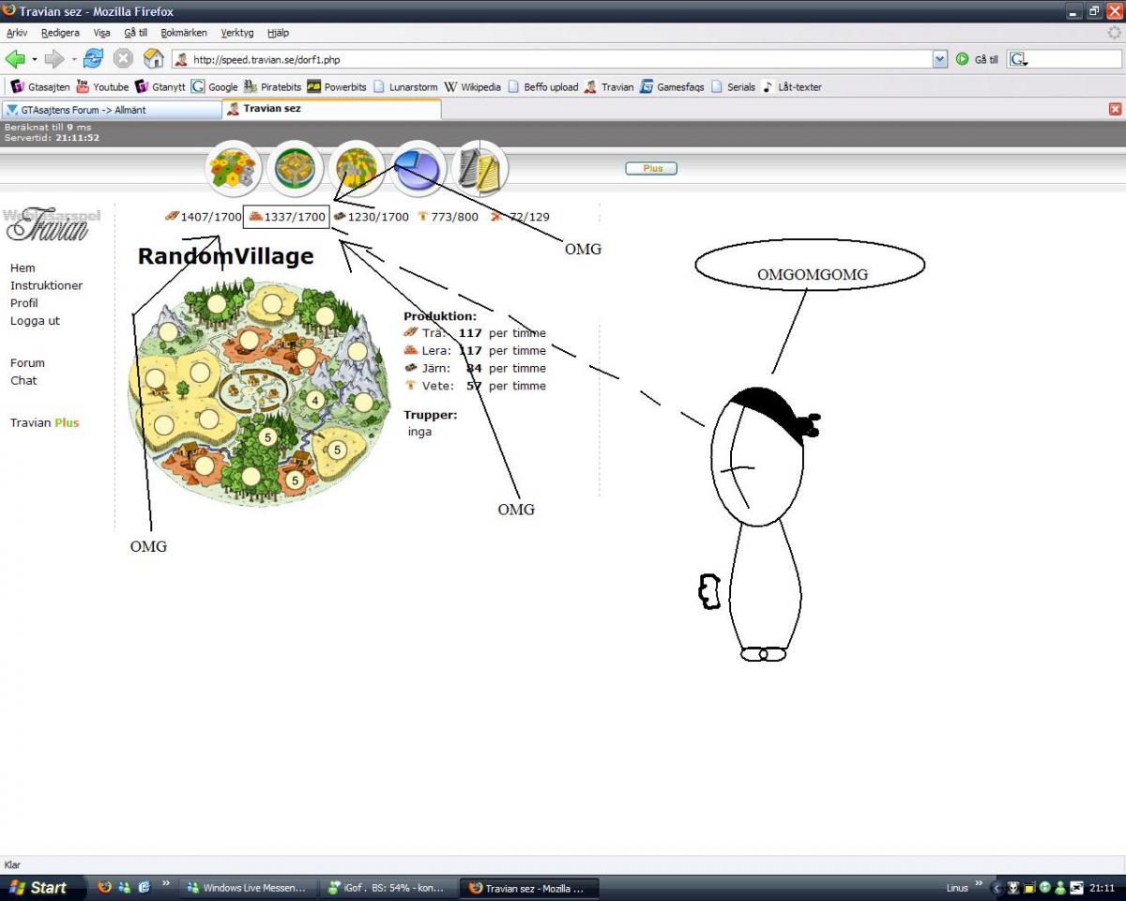
Task: Open the Travian bookmark in the bookmarks toolbar
Action: pos(609,87)
